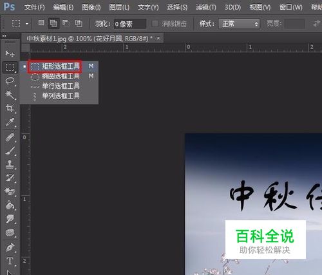Click the width input field
This screenshot has width=322, height=275.
[x=294, y=24]
